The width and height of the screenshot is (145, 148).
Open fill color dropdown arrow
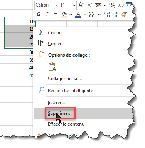click(71, 15)
